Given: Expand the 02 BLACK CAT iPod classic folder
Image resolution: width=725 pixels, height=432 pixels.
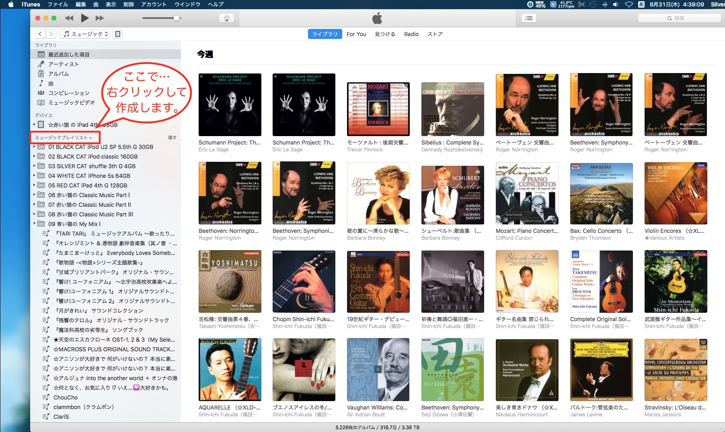Looking at the screenshot, I should click(x=34, y=157).
